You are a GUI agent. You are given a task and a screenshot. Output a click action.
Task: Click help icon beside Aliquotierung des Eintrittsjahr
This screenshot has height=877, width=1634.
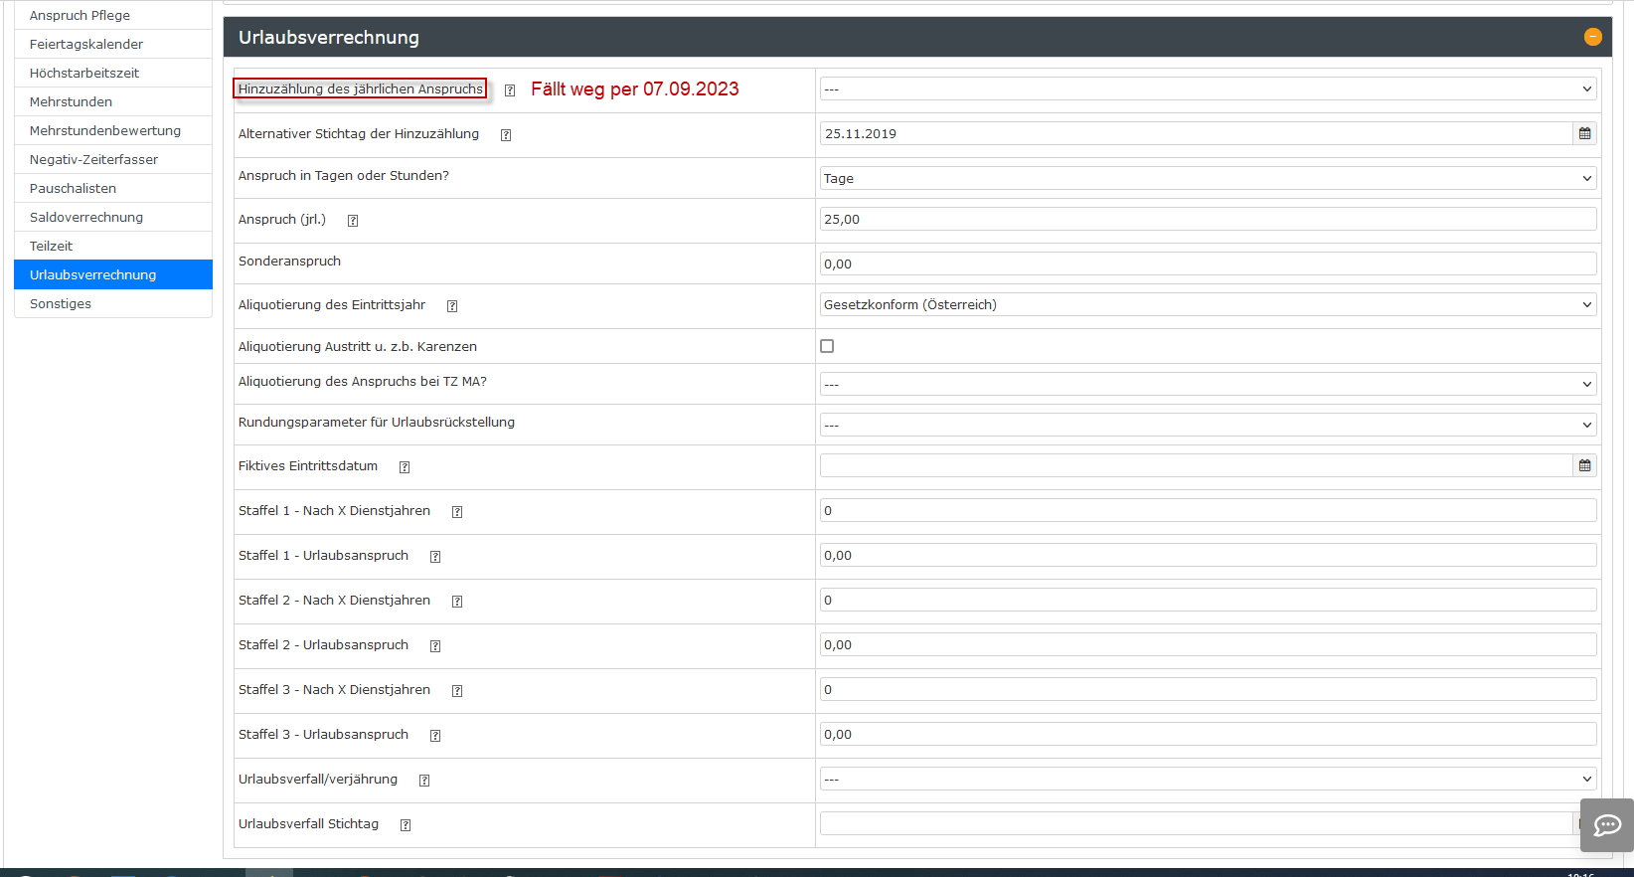(x=452, y=306)
